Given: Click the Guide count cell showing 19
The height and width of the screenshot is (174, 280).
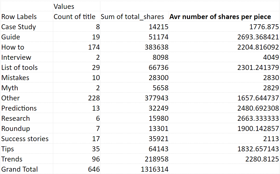Looking at the screenshot, I should click(76, 37).
